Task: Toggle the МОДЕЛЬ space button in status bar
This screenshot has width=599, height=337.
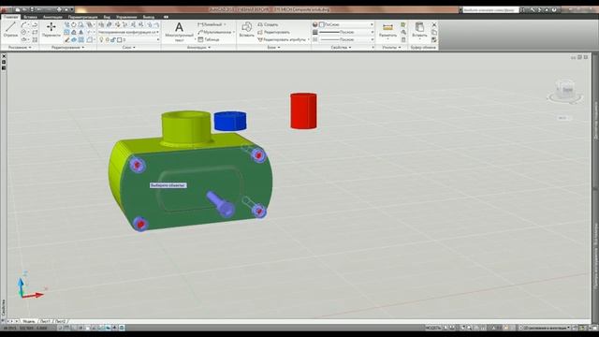Action: [433, 328]
